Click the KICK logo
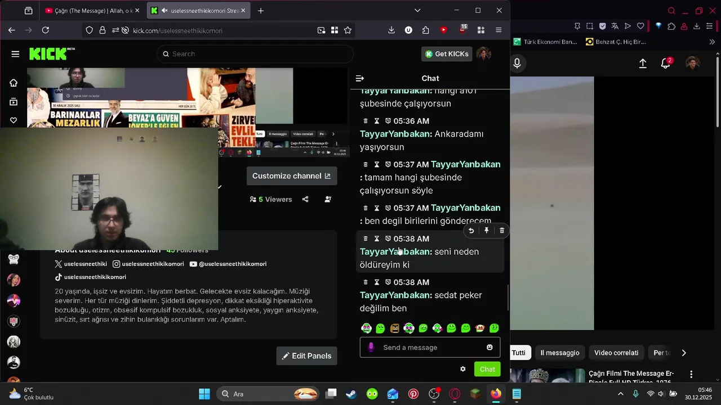721x405 pixels. (x=52, y=53)
